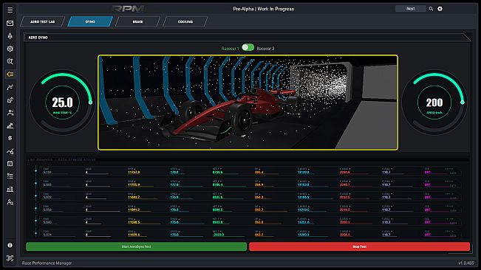The image size is (481, 270).
Task: Open the bar chart standings icon
Action: click(10, 189)
